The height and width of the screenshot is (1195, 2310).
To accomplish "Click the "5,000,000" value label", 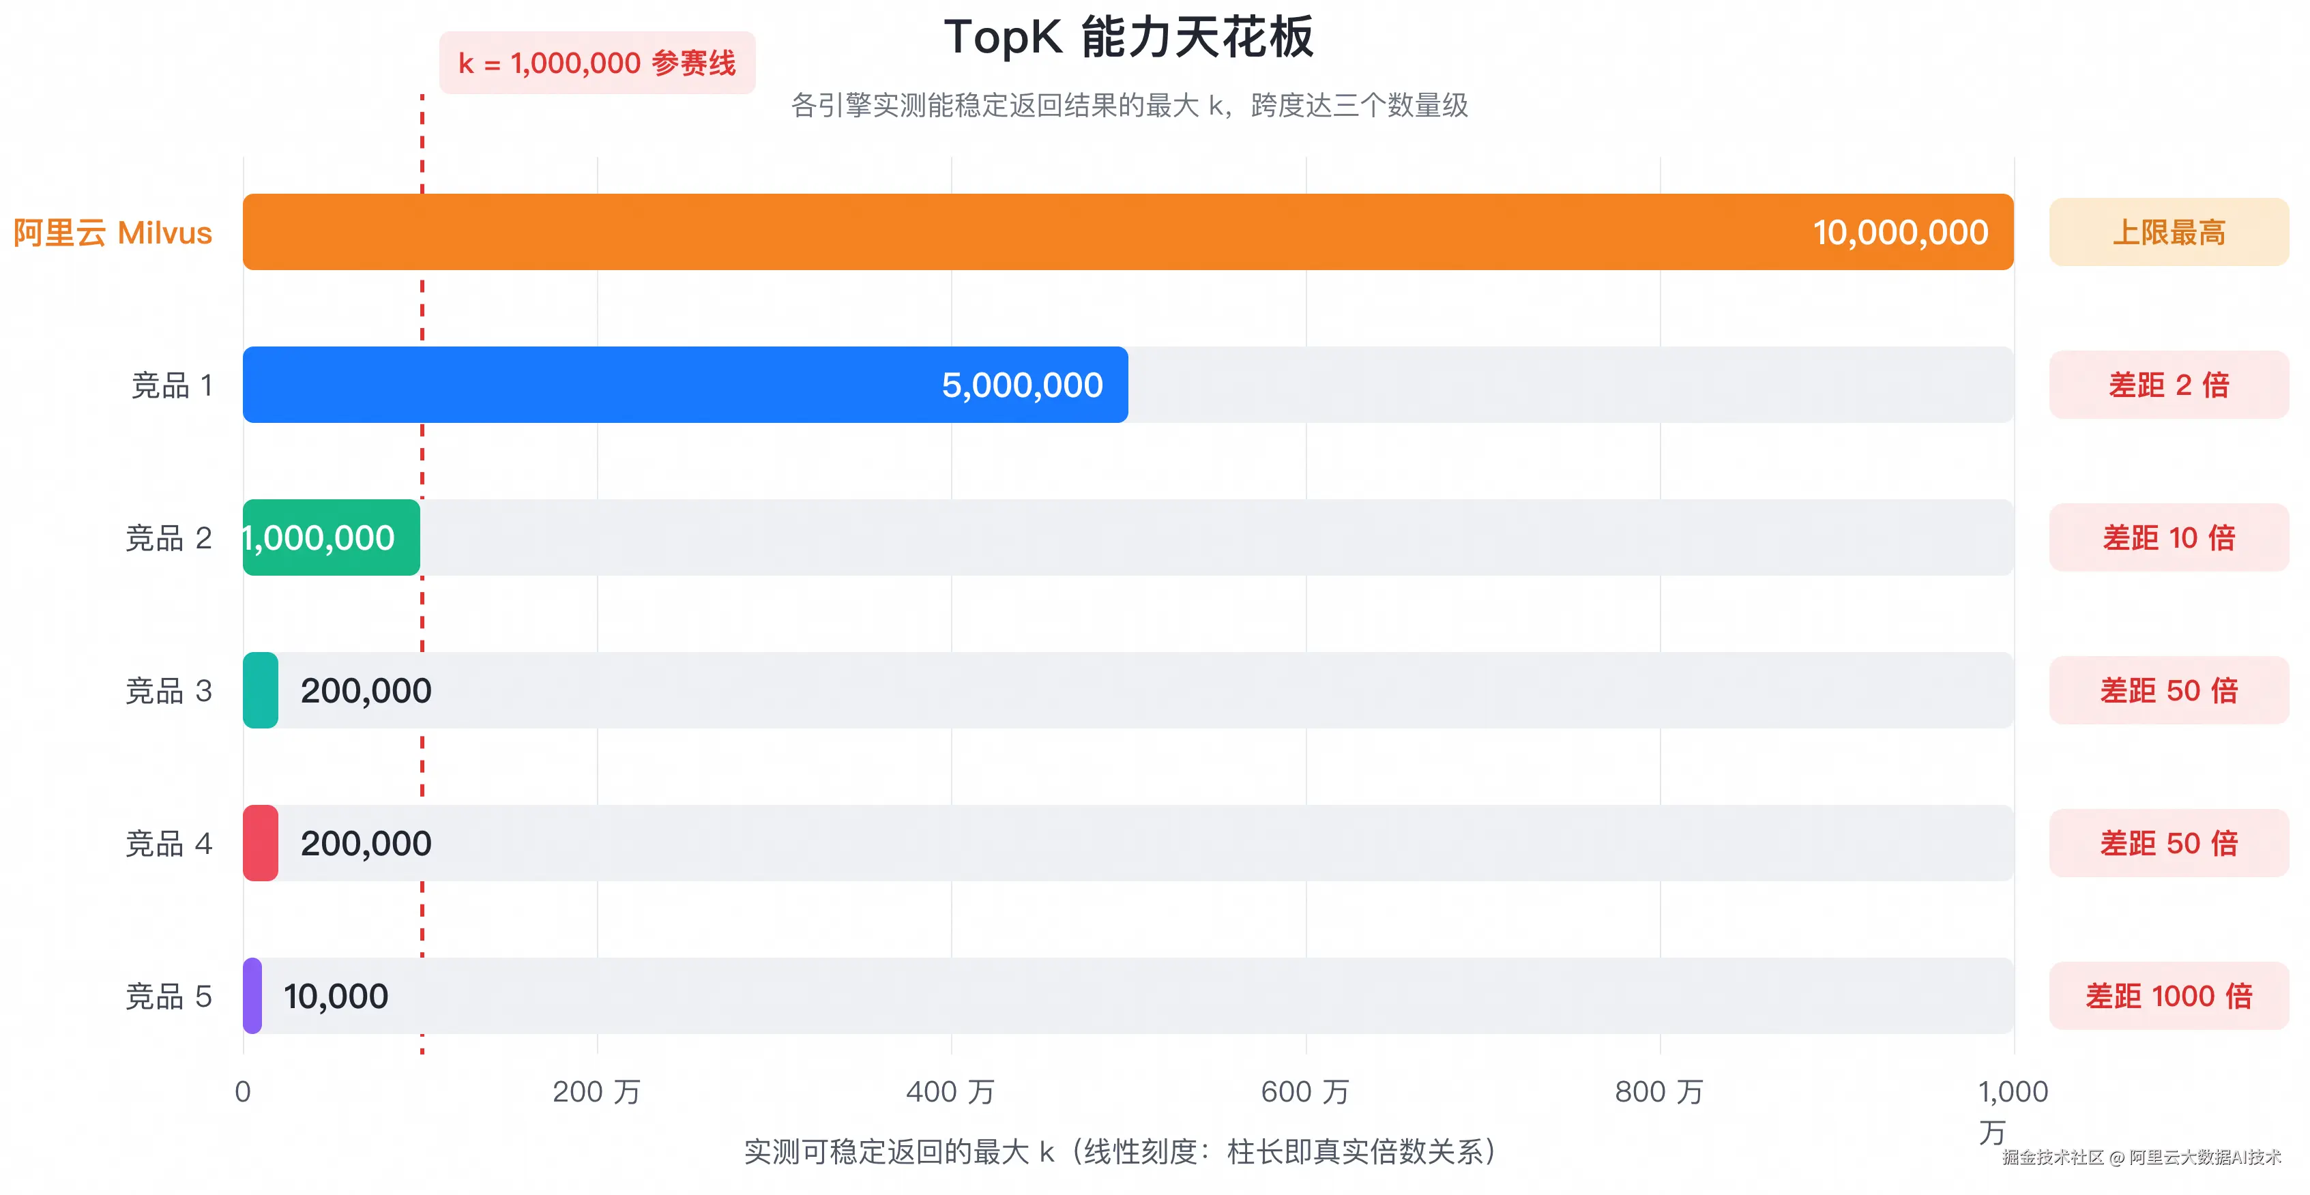I will [1022, 385].
